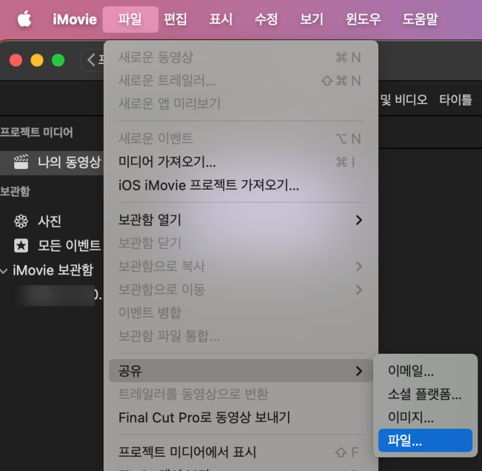Expand the 보관함 열기 submenu
Viewport: 482px width, 471px height.
click(x=241, y=220)
